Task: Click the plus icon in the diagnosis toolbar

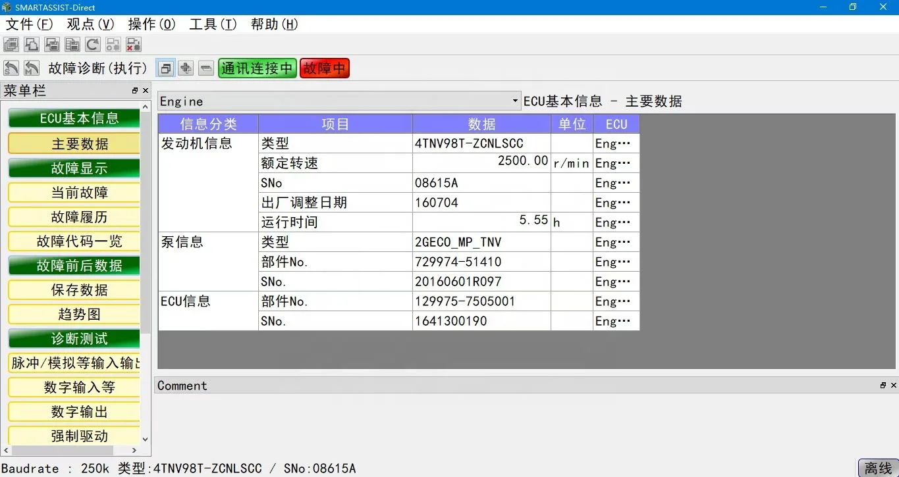Action: [186, 68]
